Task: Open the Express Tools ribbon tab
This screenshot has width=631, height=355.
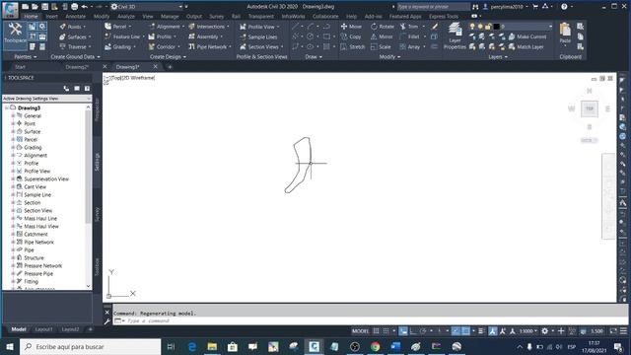Action: pos(444,17)
